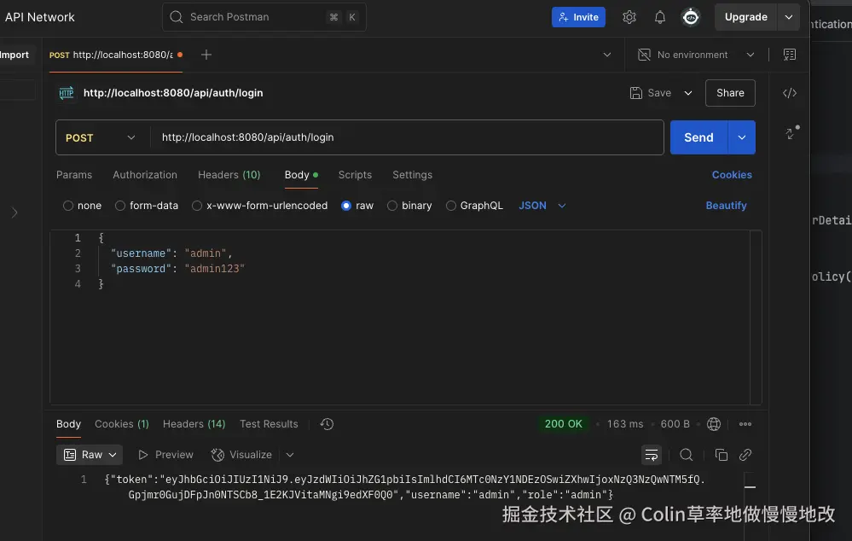Toggle line wrap icon in response
Image resolution: width=852 pixels, height=541 pixels.
[x=651, y=455]
